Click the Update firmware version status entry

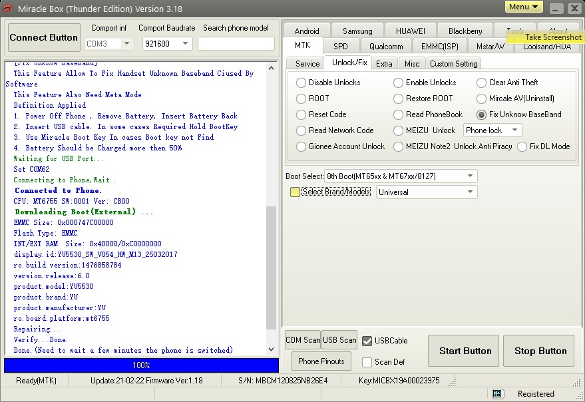[x=146, y=381]
